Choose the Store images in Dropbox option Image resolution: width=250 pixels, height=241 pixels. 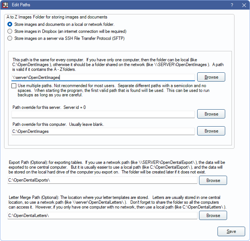(10, 31)
